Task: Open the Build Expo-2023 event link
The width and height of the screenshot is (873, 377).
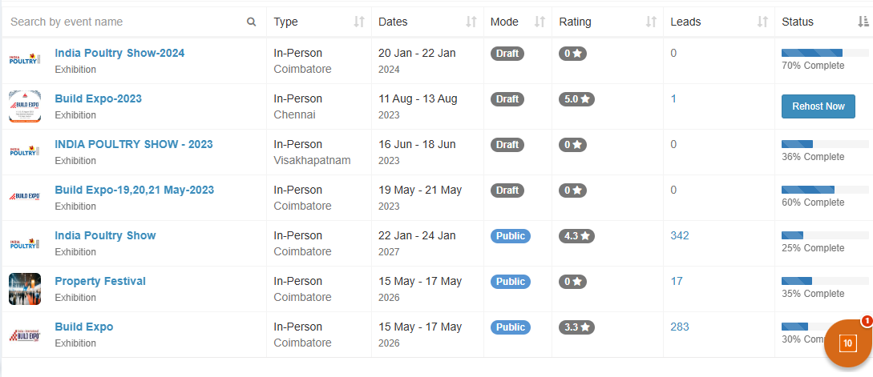Action: tap(98, 99)
